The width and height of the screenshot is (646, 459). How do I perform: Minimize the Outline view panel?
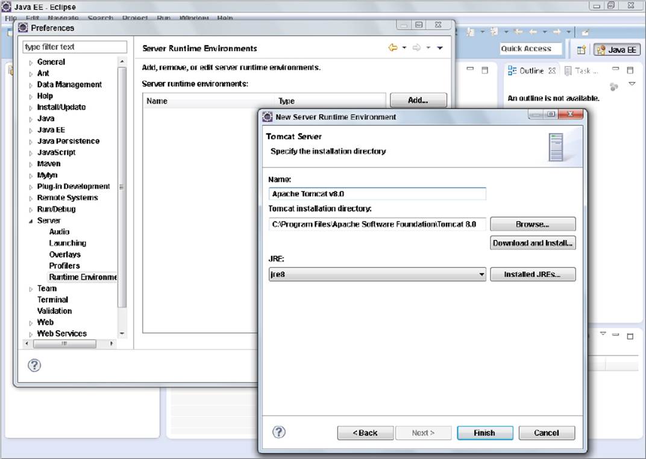[615, 69]
